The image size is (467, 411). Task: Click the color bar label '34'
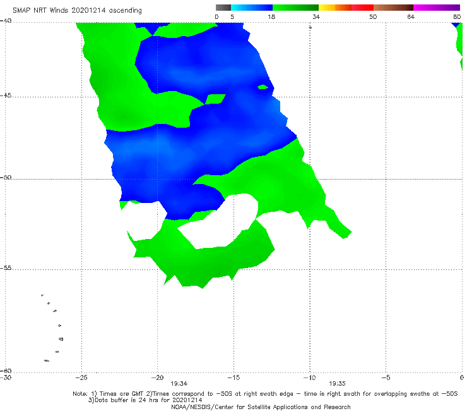tap(316, 16)
